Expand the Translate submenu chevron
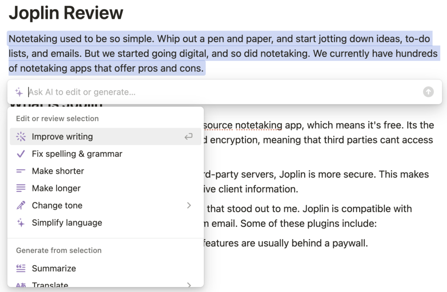 189,285
